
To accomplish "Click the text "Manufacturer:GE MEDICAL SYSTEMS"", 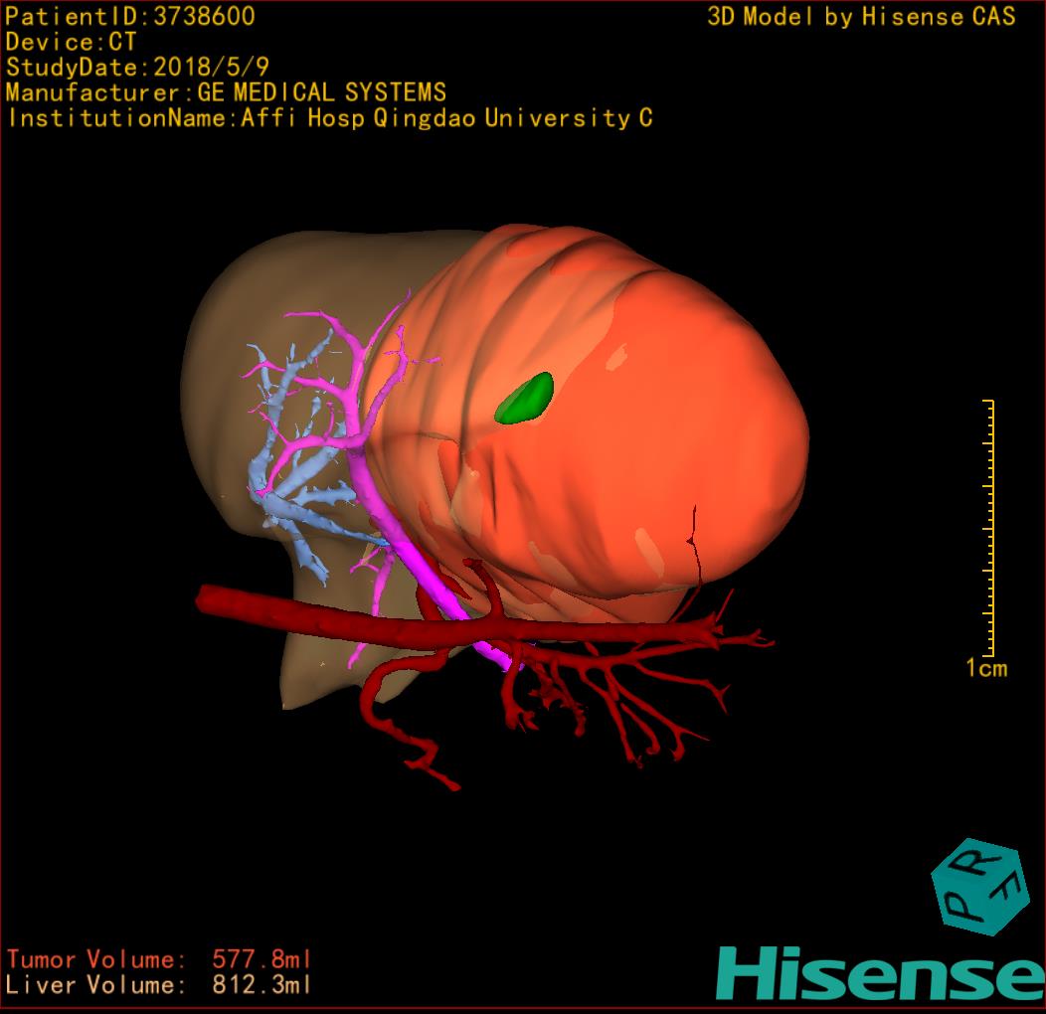I will (x=226, y=92).
